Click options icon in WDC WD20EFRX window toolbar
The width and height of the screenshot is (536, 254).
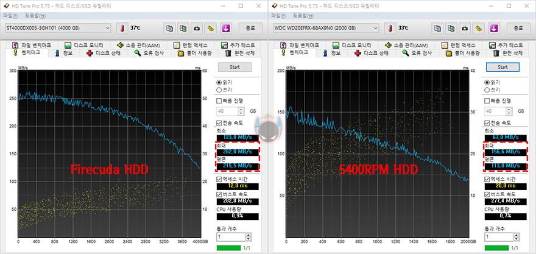click(479, 29)
